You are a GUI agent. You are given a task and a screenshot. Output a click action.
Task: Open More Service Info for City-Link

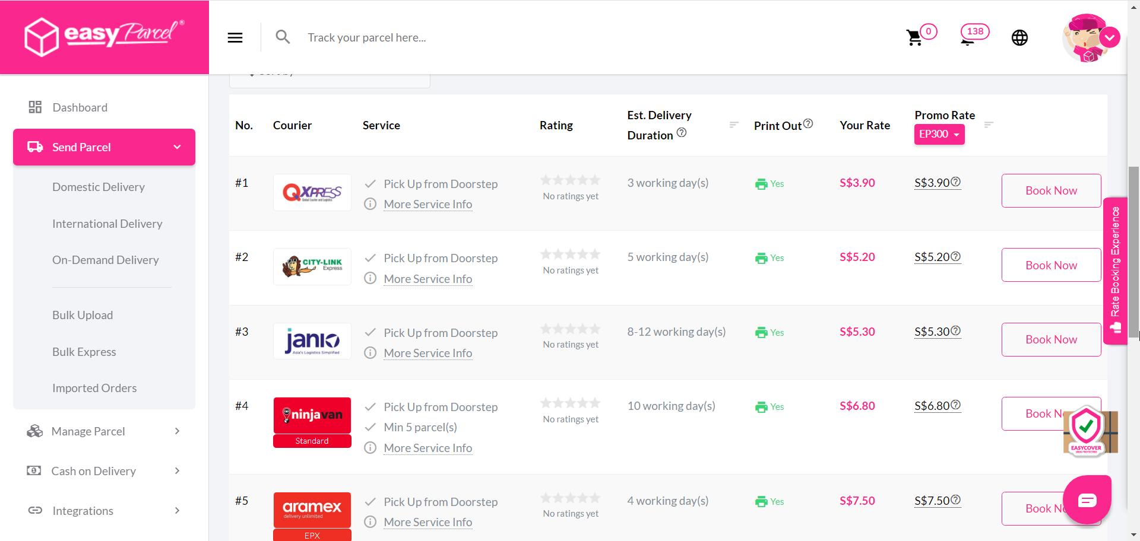point(427,279)
